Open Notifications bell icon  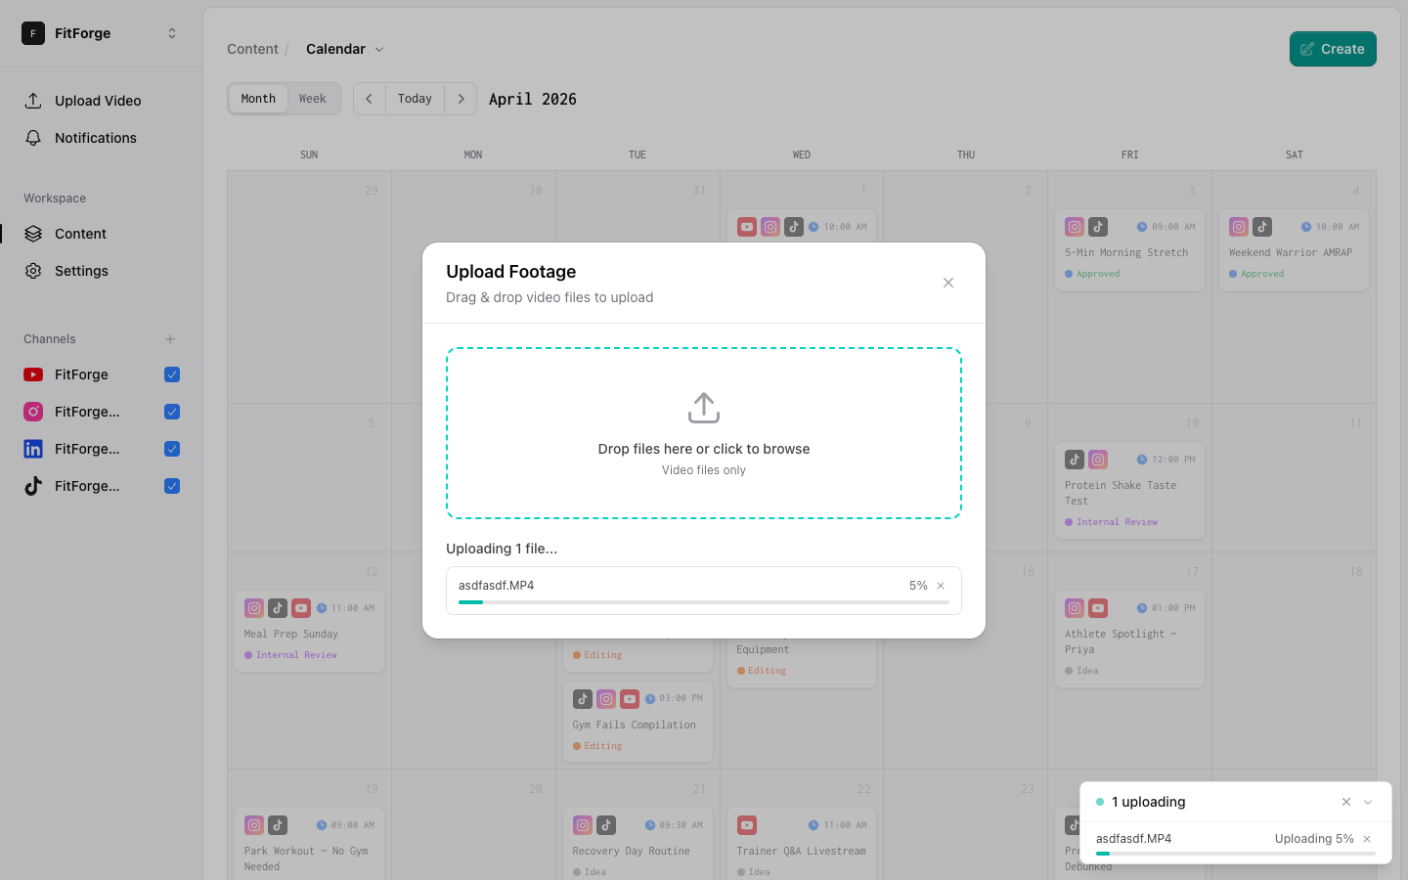33,138
